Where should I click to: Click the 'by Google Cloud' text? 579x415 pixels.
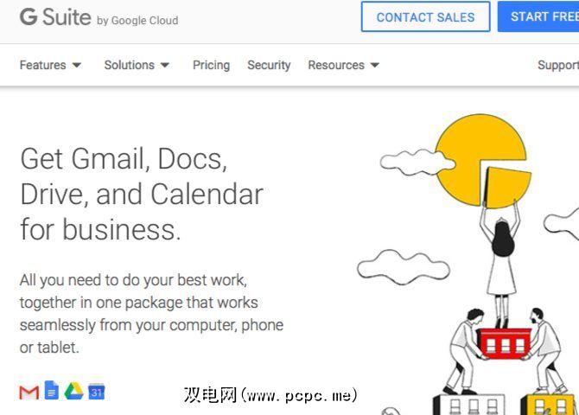click(x=137, y=21)
